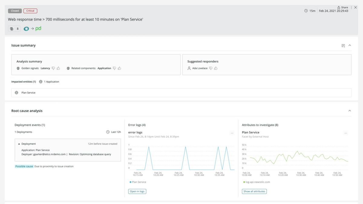
Task: Click the PagerDuty 'pd' destination icon
Action: tap(38, 28)
